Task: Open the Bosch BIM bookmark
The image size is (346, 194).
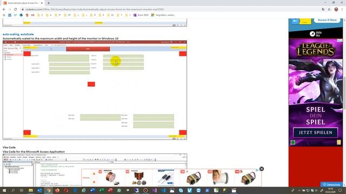Action: [x=141, y=15]
